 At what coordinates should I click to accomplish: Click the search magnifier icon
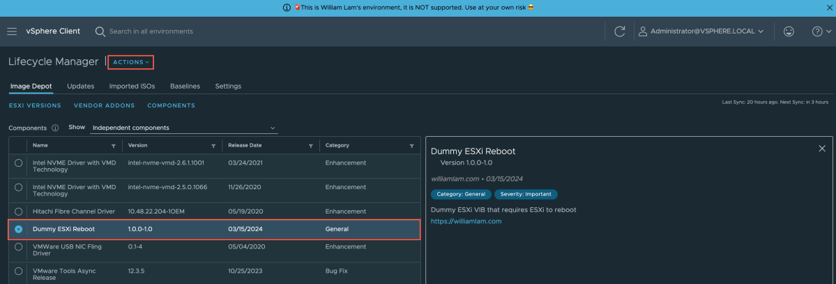click(x=100, y=31)
